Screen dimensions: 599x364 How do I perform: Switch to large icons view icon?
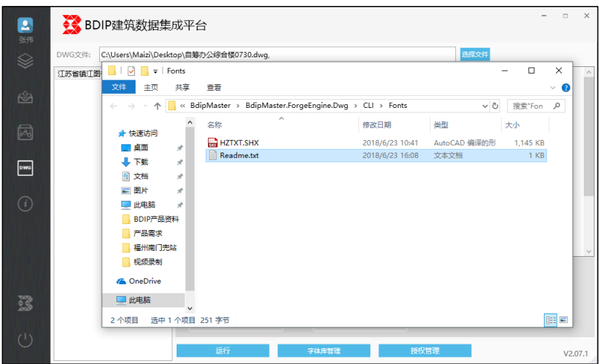[564, 320]
